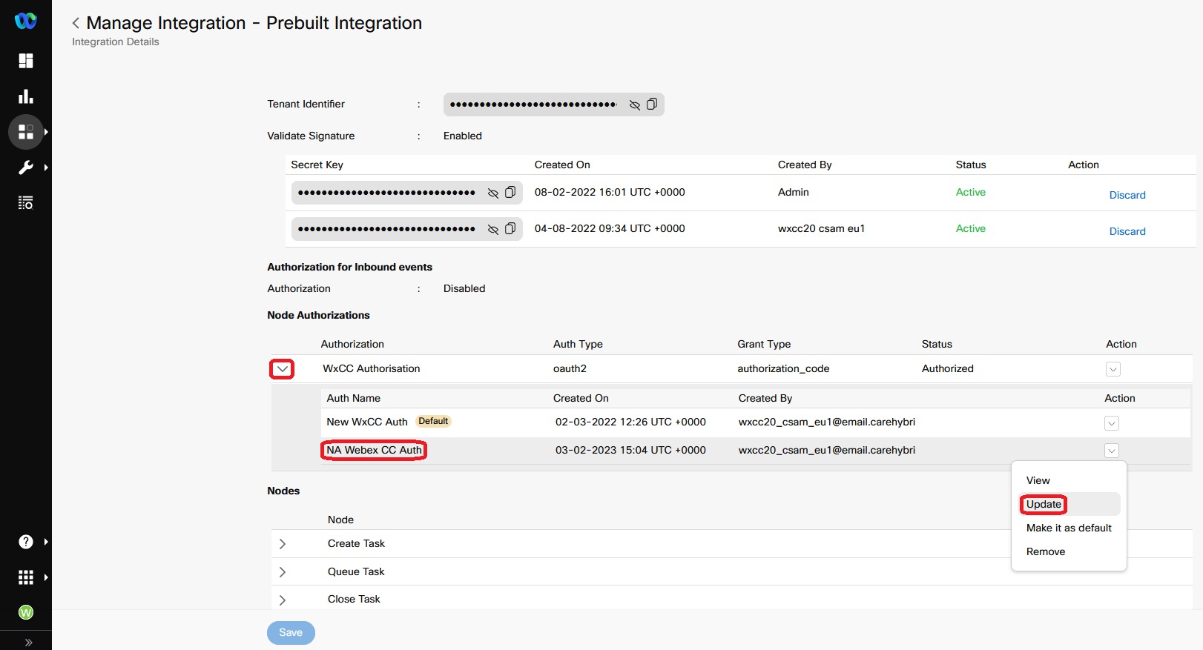Click the masked Tenant Identifier field
The height and width of the screenshot is (650, 1203).
553,105
